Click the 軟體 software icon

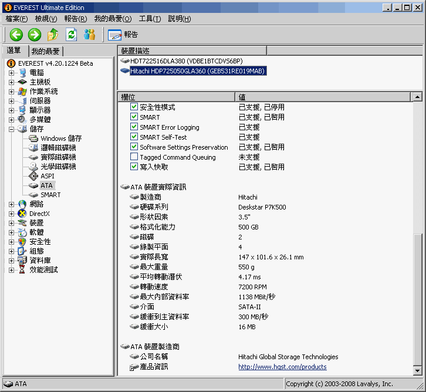pyautogui.click(x=22, y=232)
